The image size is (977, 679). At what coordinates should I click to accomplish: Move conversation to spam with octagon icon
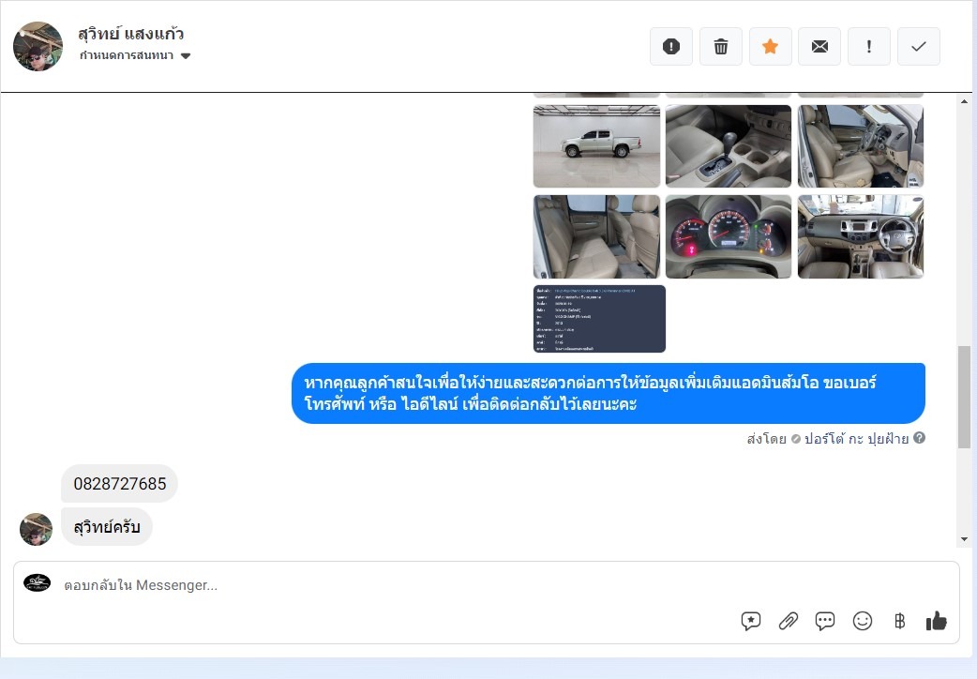671,47
